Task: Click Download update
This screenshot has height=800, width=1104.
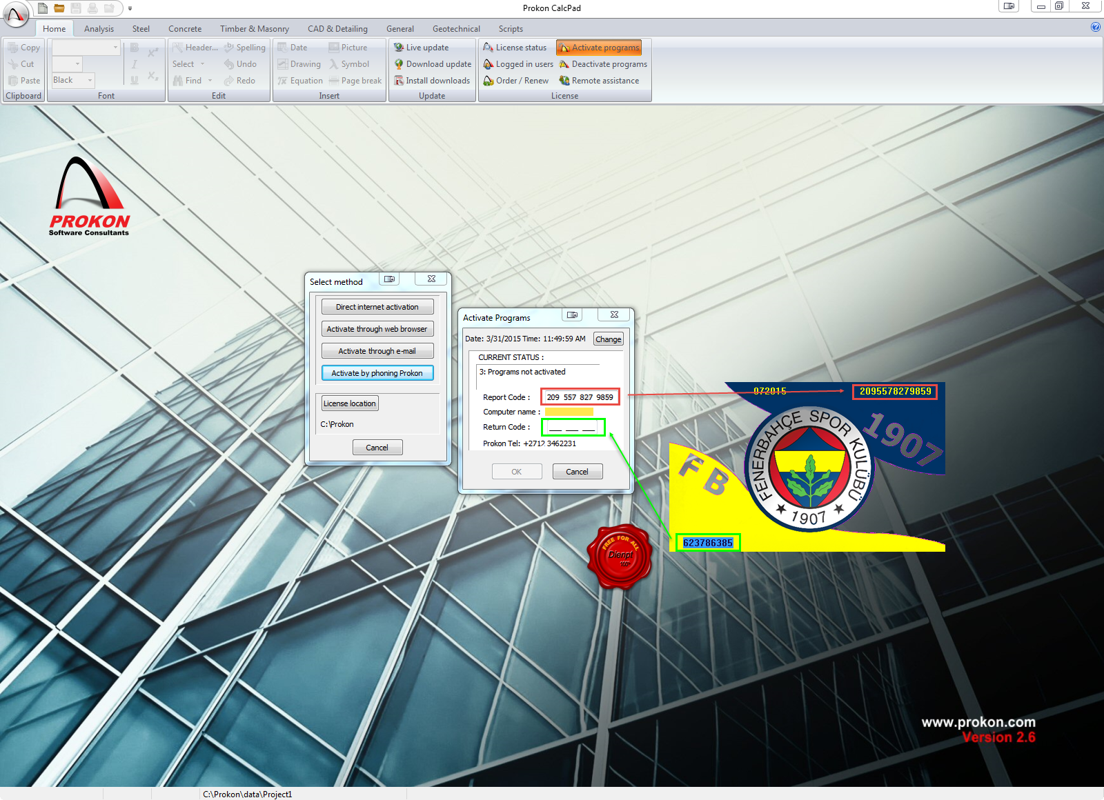Action: tap(433, 64)
